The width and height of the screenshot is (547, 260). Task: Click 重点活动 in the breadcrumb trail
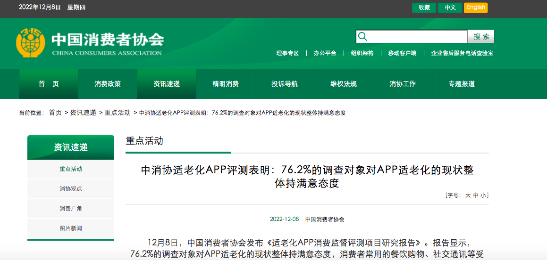(118, 113)
